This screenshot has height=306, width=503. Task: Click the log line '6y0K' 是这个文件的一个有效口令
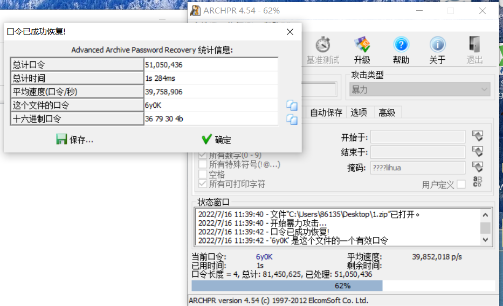293,240
